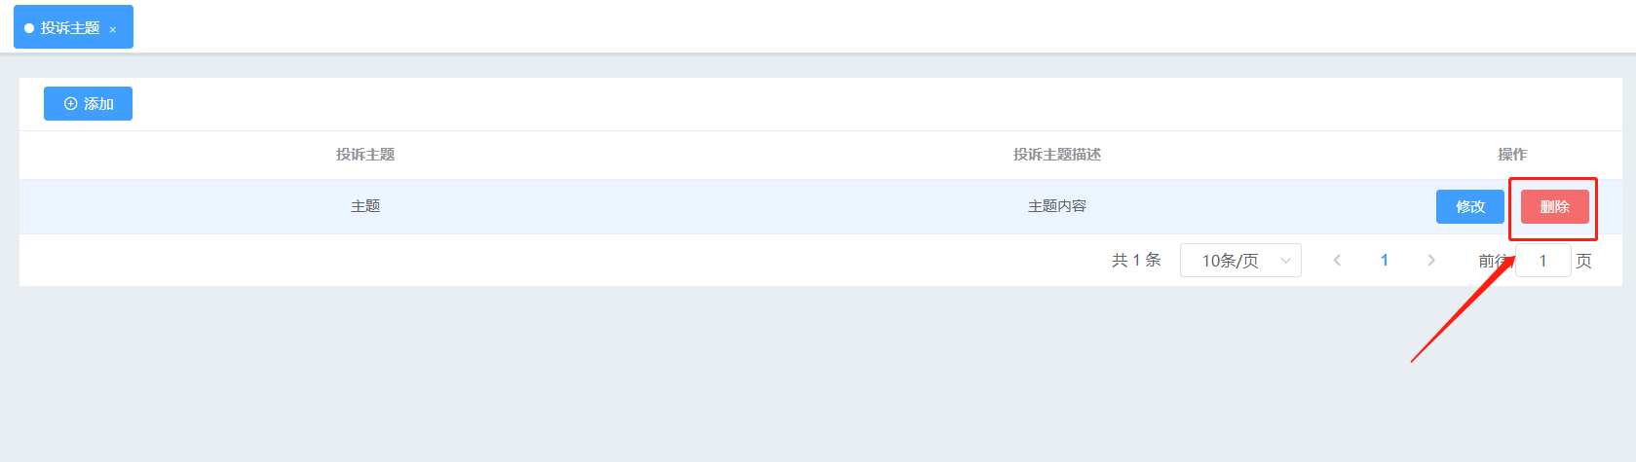This screenshot has width=1636, height=462.
Task: Focus the 前往 page number input field
Action: (1543, 260)
